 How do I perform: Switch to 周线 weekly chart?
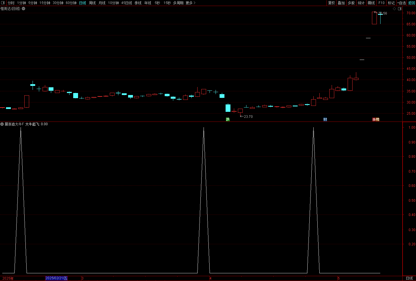(92, 3)
